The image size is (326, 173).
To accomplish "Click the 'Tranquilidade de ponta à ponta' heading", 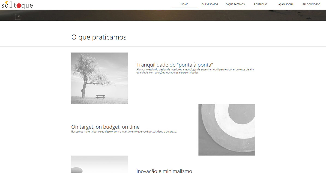I will coord(175,65).
